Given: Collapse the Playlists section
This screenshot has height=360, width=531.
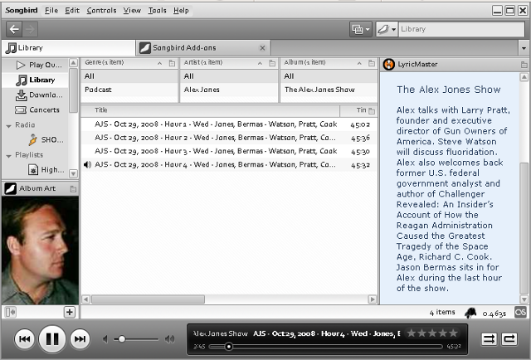Looking at the screenshot, I should pyautogui.click(x=9, y=156).
